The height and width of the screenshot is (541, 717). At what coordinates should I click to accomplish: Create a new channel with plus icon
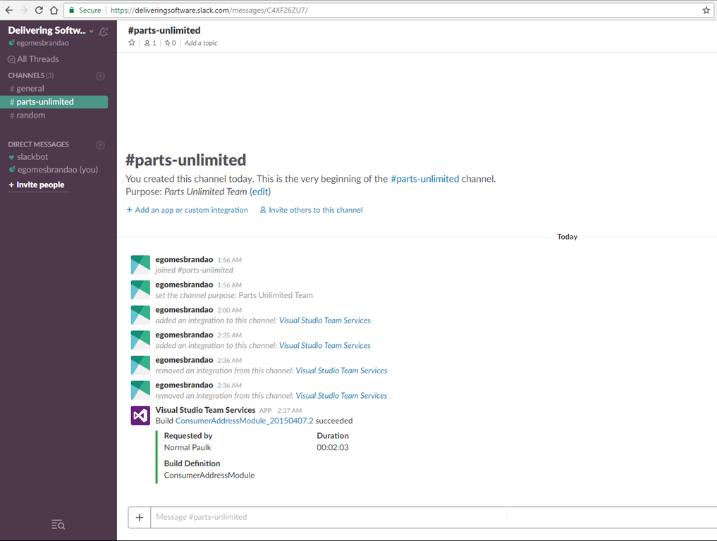(x=101, y=76)
